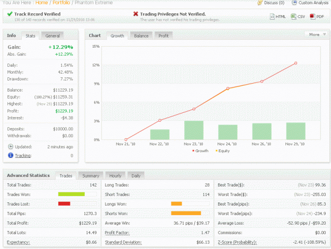Toggle the Equity series in chart legend
Image resolution: width=331 pixels, height=249 pixels.
[x=222, y=151]
